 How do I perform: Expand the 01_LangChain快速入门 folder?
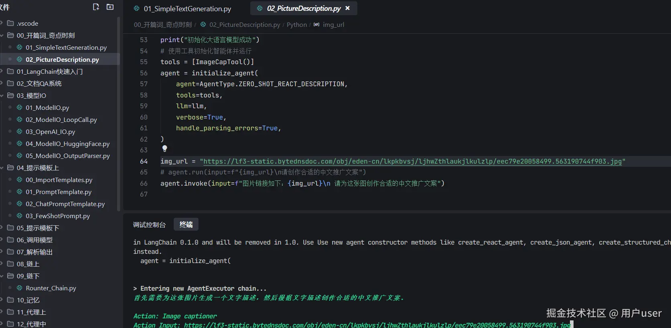pos(2,71)
